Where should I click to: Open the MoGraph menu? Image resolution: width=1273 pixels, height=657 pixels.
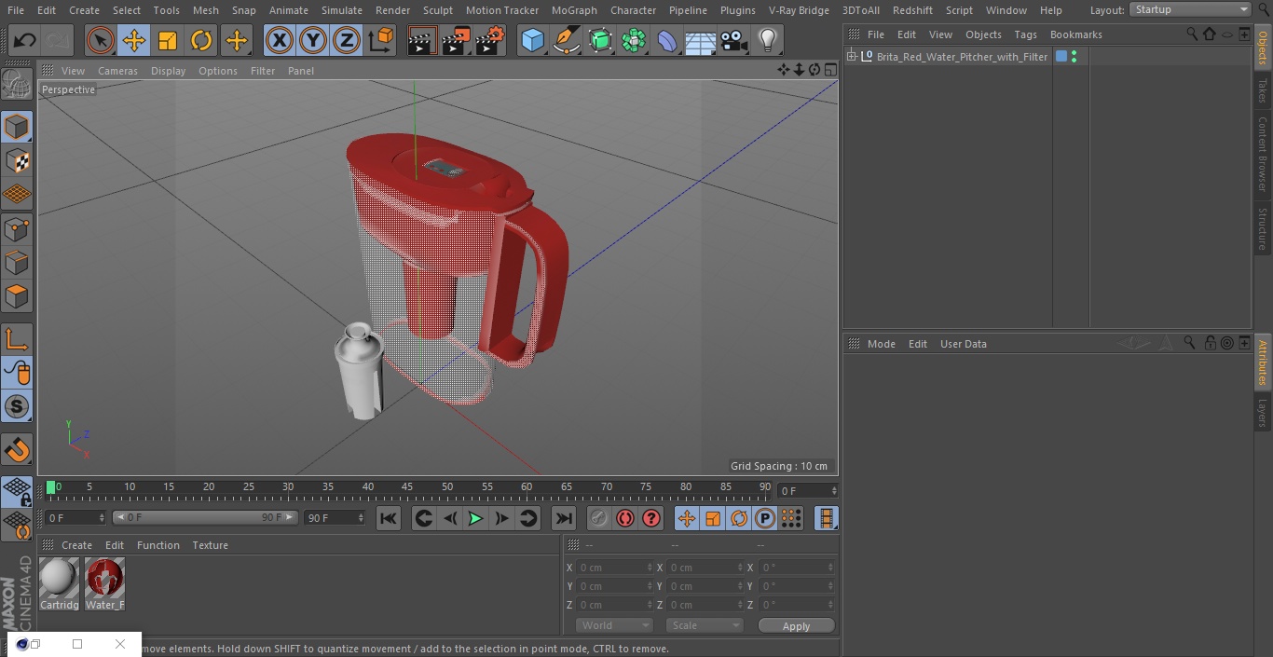(573, 10)
